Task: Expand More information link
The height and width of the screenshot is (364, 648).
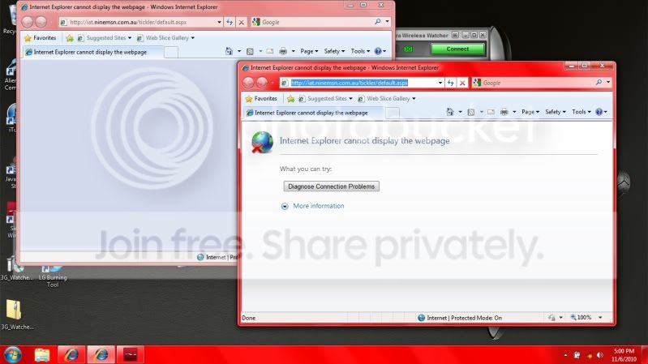Action: tap(318, 206)
